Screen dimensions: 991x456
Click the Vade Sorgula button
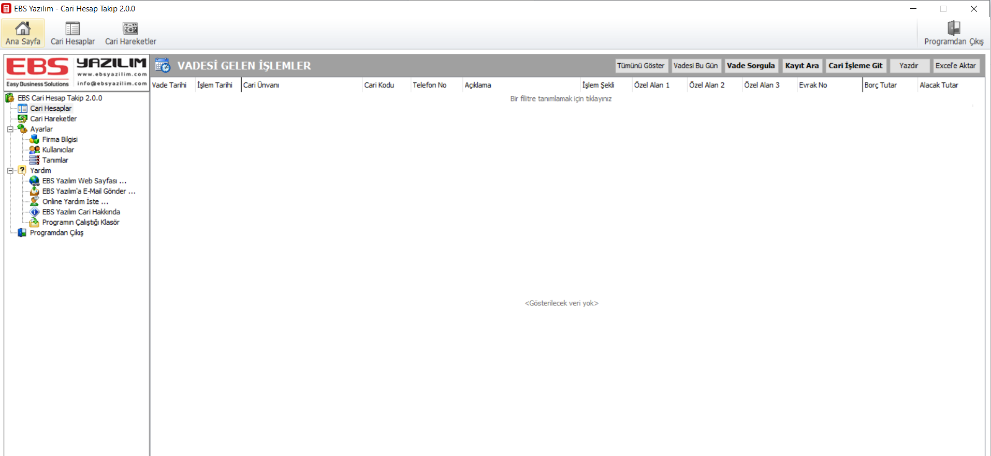(750, 66)
